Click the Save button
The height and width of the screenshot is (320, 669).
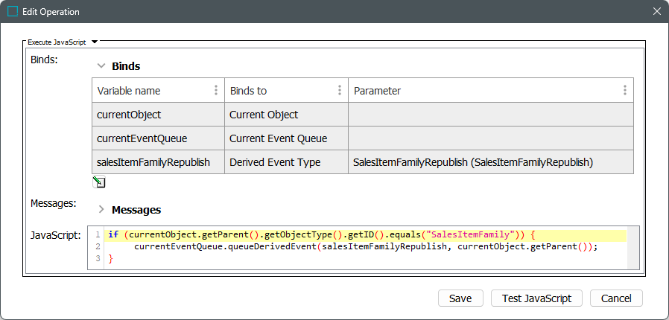point(460,298)
